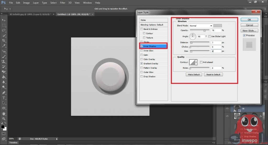Toggle visibility of layer 90
268x145 pixels.
[227, 108]
